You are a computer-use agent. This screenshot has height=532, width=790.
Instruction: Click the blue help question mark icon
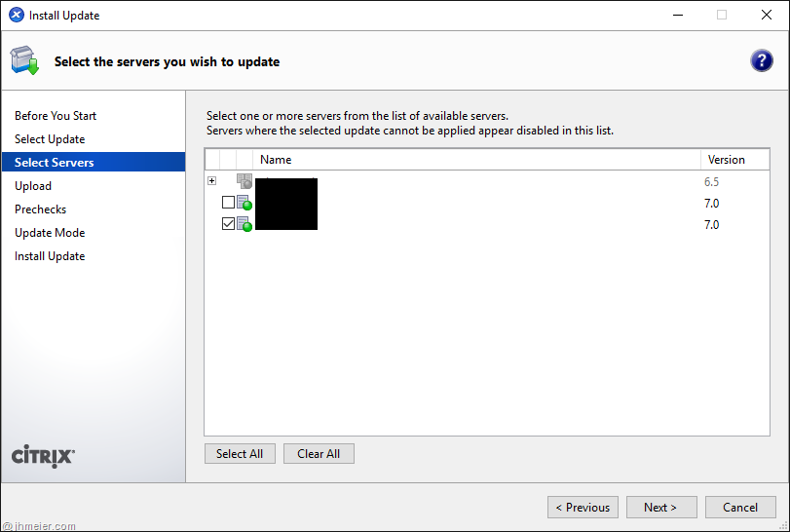point(761,60)
